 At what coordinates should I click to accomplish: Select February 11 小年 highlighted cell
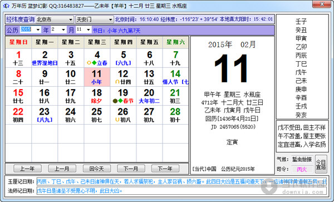click(97, 77)
